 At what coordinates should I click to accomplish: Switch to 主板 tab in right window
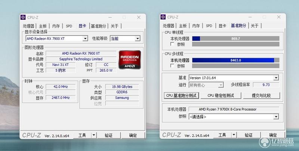click(x=183, y=26)
